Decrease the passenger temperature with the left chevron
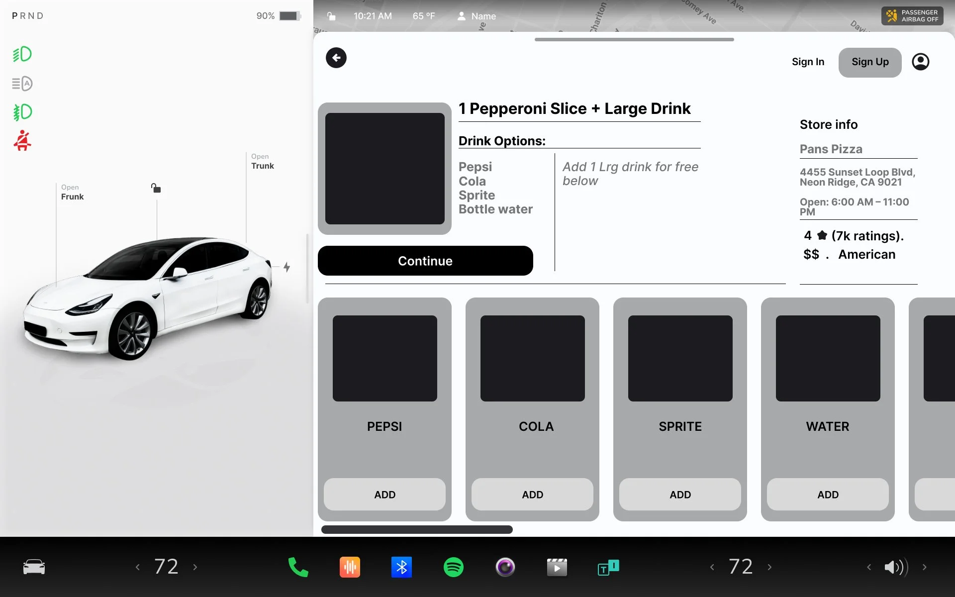The width and height of the screenshot is (955, 597). click(712, 567)
